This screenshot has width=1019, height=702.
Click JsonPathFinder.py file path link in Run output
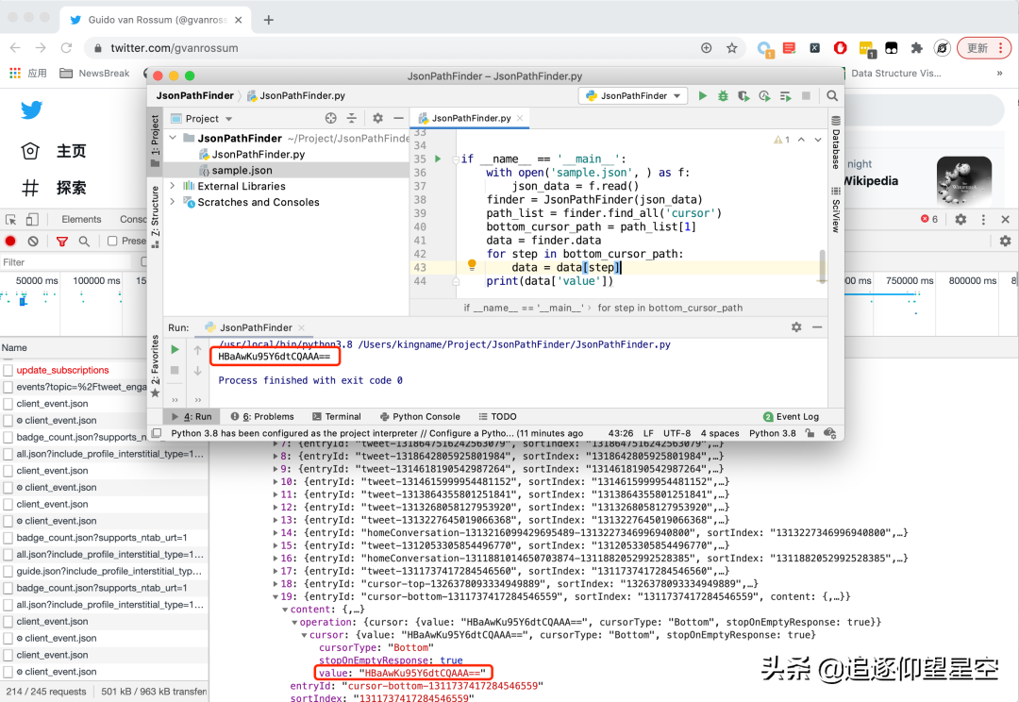coord(514,344)
